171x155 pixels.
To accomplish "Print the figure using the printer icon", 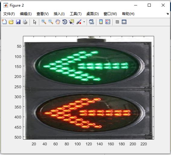I will point(25,22).
